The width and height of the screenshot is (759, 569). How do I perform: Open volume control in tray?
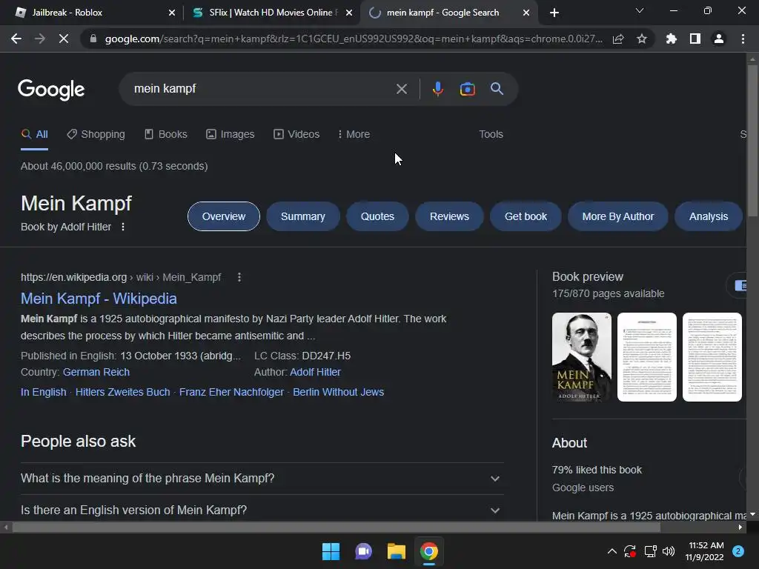coord(669,551)
